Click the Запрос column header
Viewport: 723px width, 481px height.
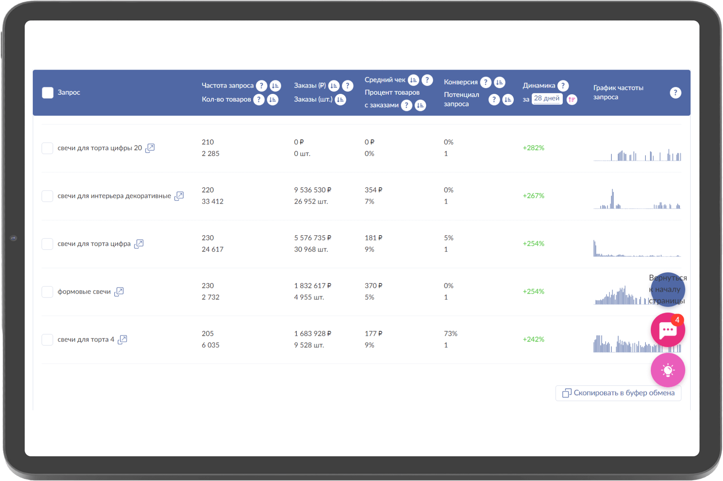click(x=69, y=92)
